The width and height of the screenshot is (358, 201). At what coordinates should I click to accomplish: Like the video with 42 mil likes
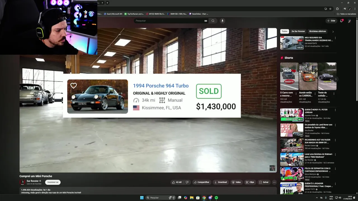pos(177,182)
